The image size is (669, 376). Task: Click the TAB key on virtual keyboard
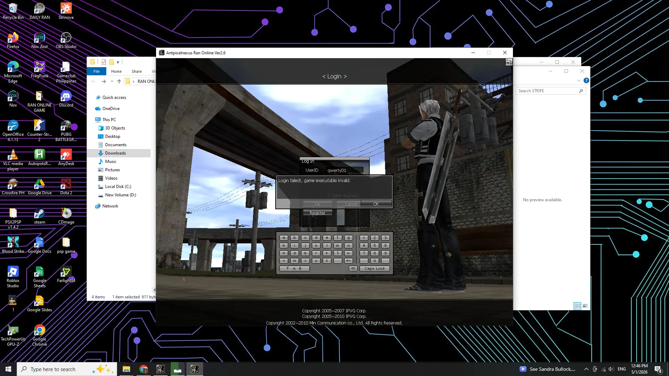tap(294, 268)
